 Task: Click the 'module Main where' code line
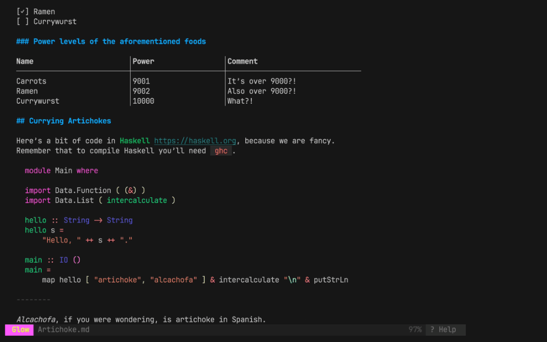point(61,171)
